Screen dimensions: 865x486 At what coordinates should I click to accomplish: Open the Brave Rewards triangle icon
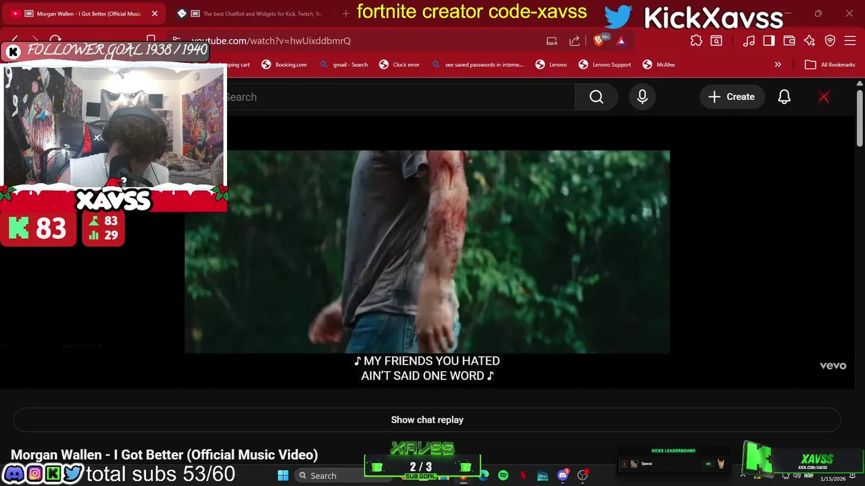[x=621, y=40]
